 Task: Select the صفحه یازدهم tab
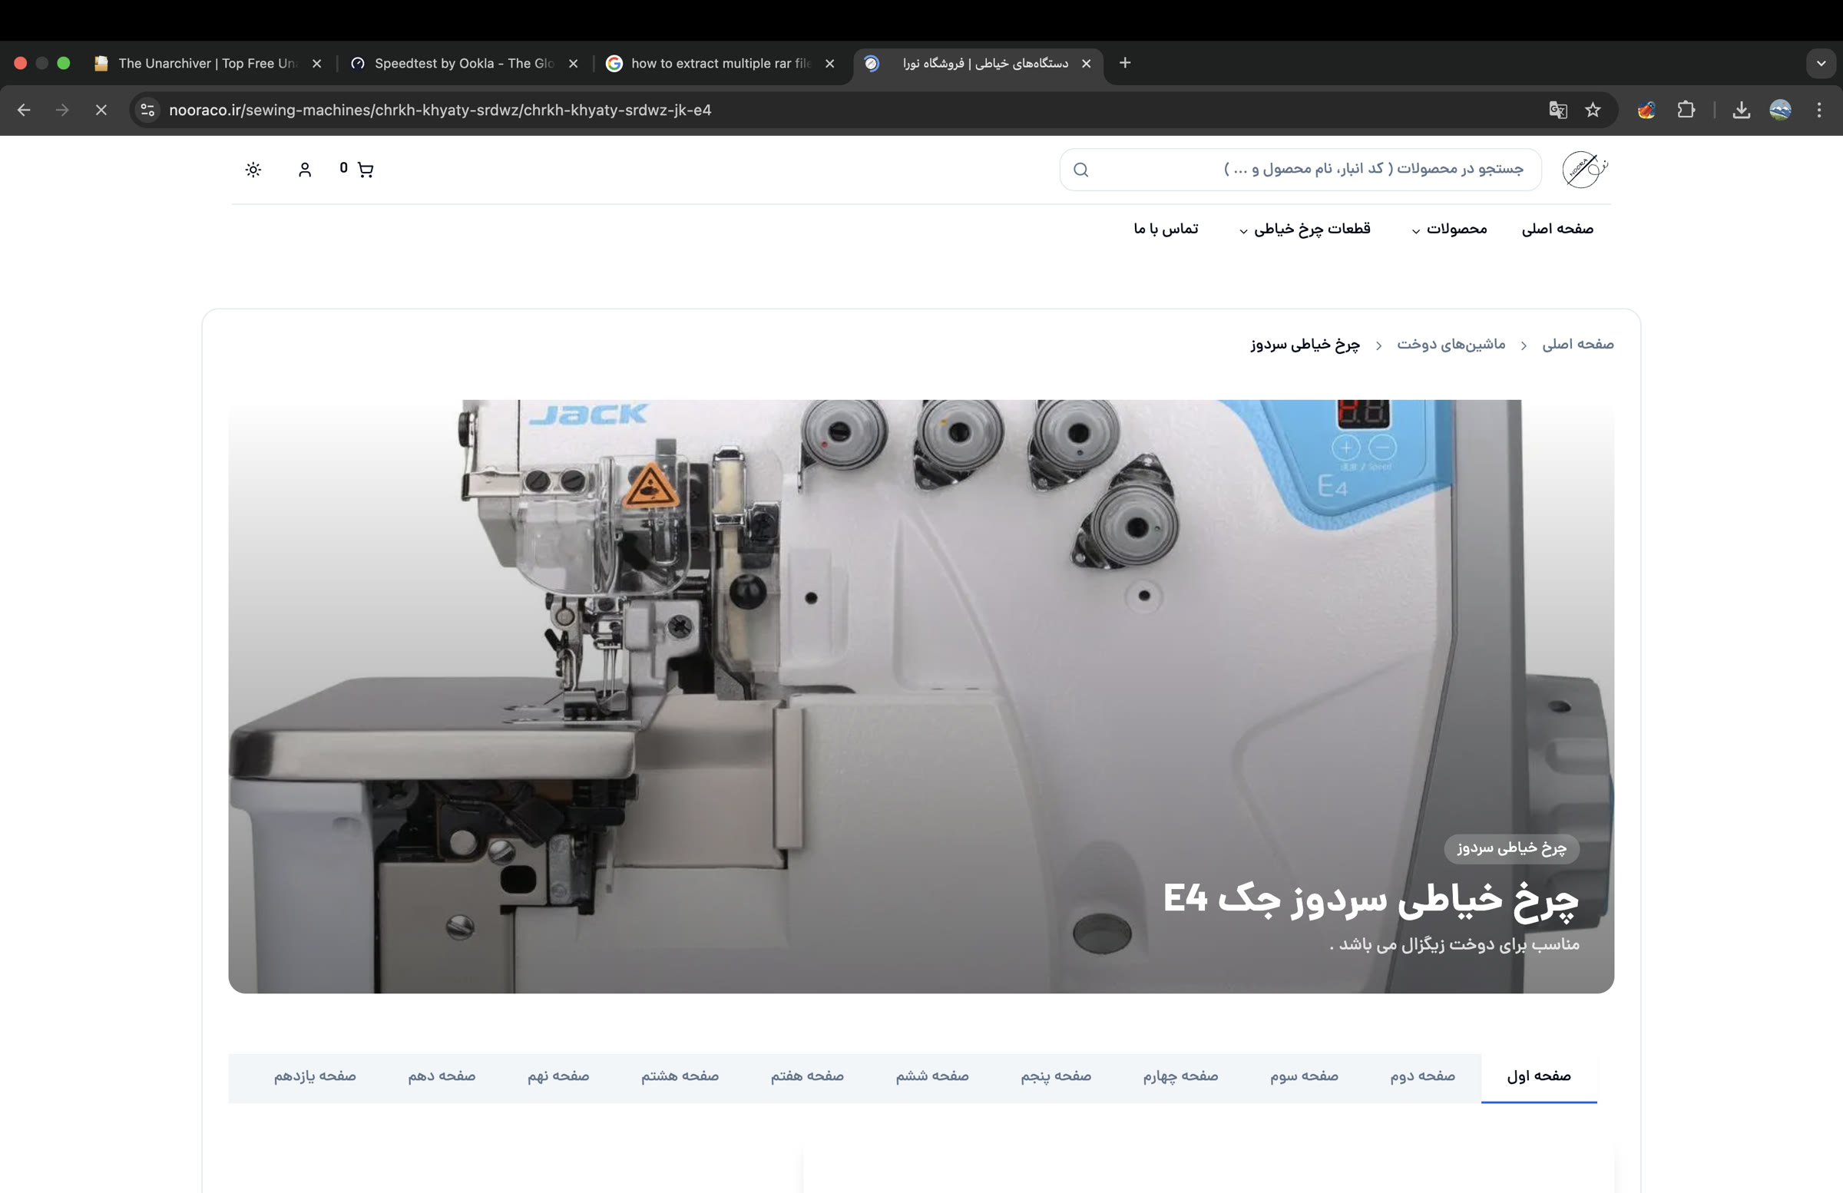[x=314, y=1077]
